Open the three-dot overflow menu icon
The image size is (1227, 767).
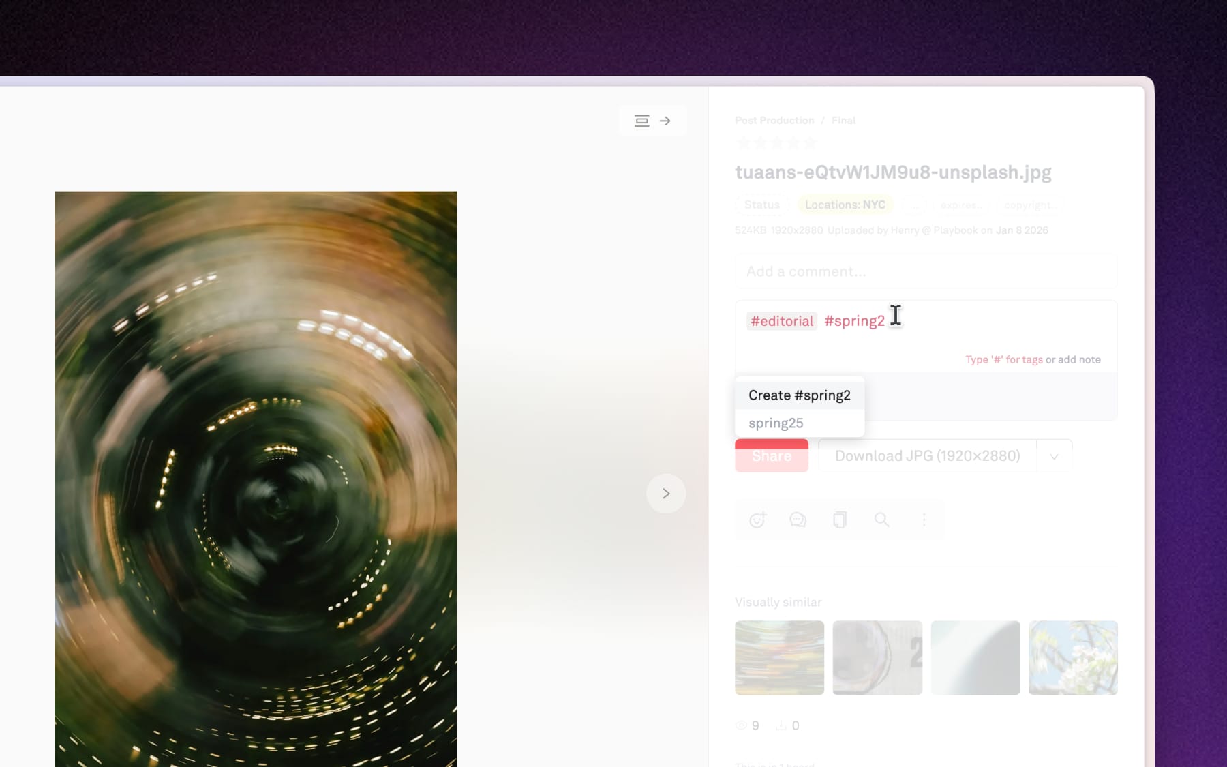click(924, 520)
